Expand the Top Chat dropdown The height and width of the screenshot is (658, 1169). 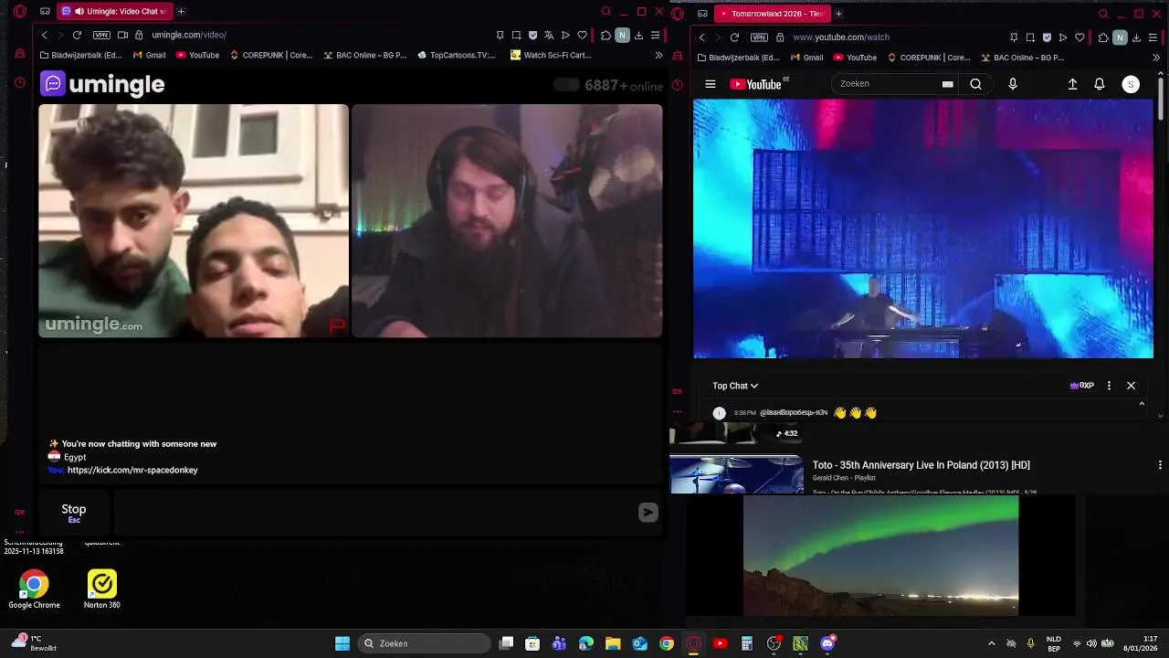pos(735,386)
